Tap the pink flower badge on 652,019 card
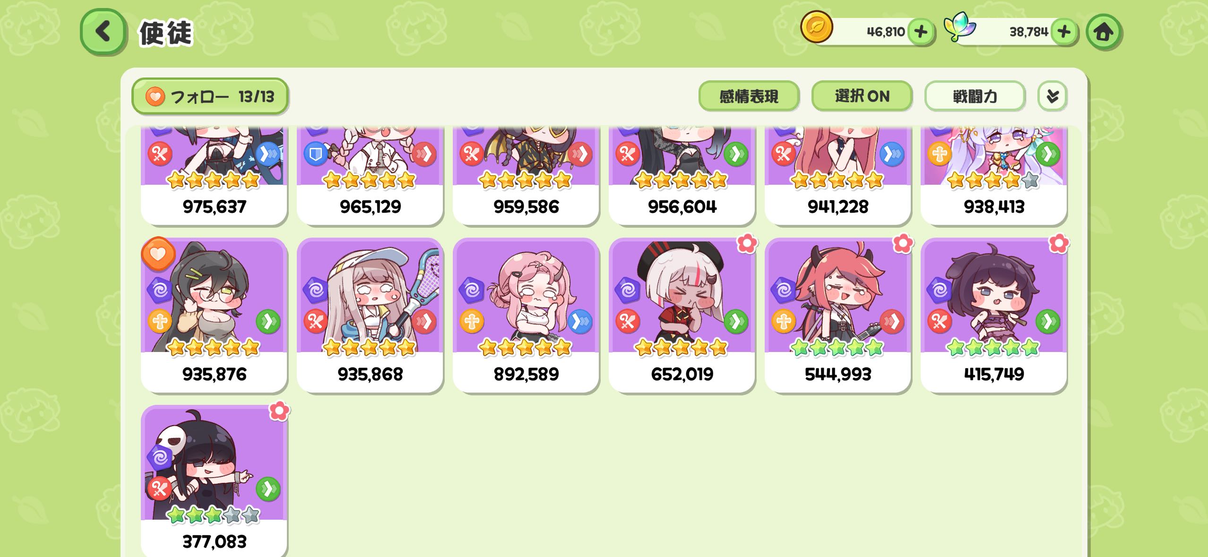1208x557 pixels. coord(747,244)
